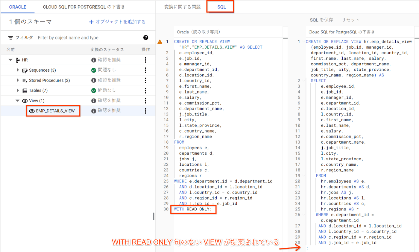Select Sequences (3) tree row
This screenshot has width=419, height=252.
click(78, 70)
